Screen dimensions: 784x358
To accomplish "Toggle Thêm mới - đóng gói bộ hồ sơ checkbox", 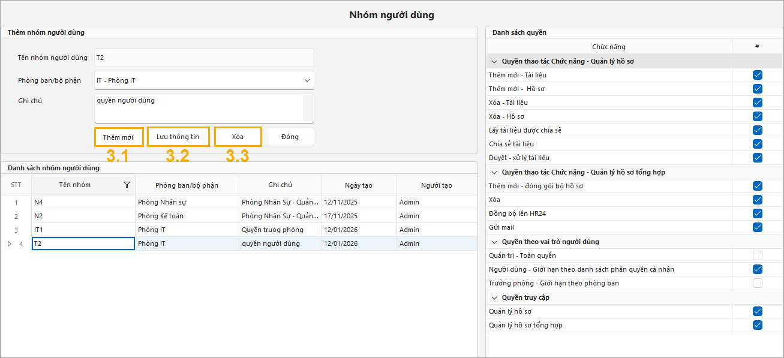I will click(758, 186).
